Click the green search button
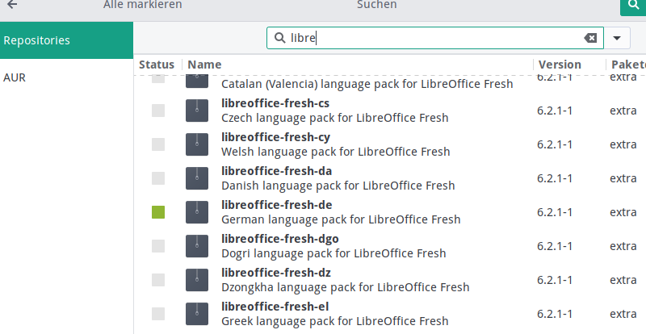 point(633,6)
